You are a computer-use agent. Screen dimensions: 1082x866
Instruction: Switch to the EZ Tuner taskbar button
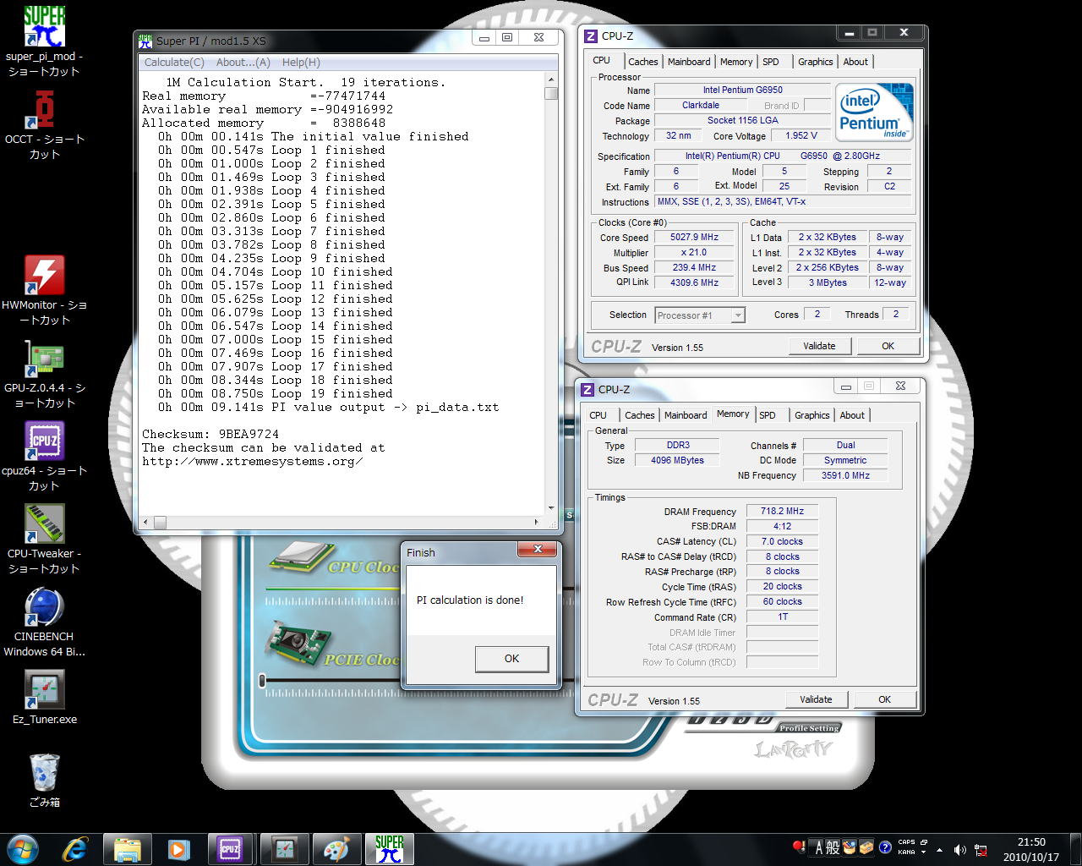pyautogui.click(x=285, y=849)
